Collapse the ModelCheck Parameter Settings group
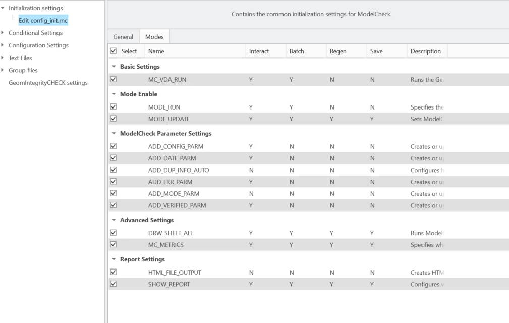Screen dimensions: 509x323 tap(114, 133)
